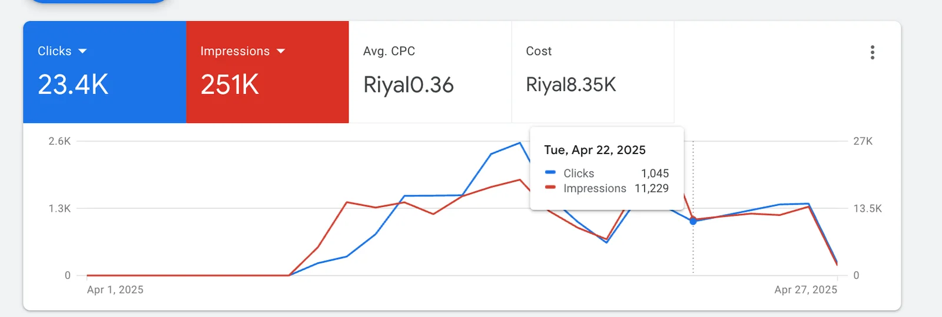Click the Apr 1, 2025 axis label
This screenshot has width=942, height=317.
tap(115, 289)
